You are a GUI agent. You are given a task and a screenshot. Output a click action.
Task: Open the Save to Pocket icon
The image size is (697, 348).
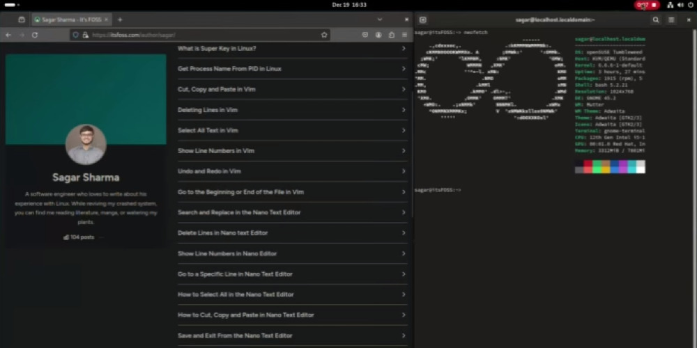(x=365, y=35)
